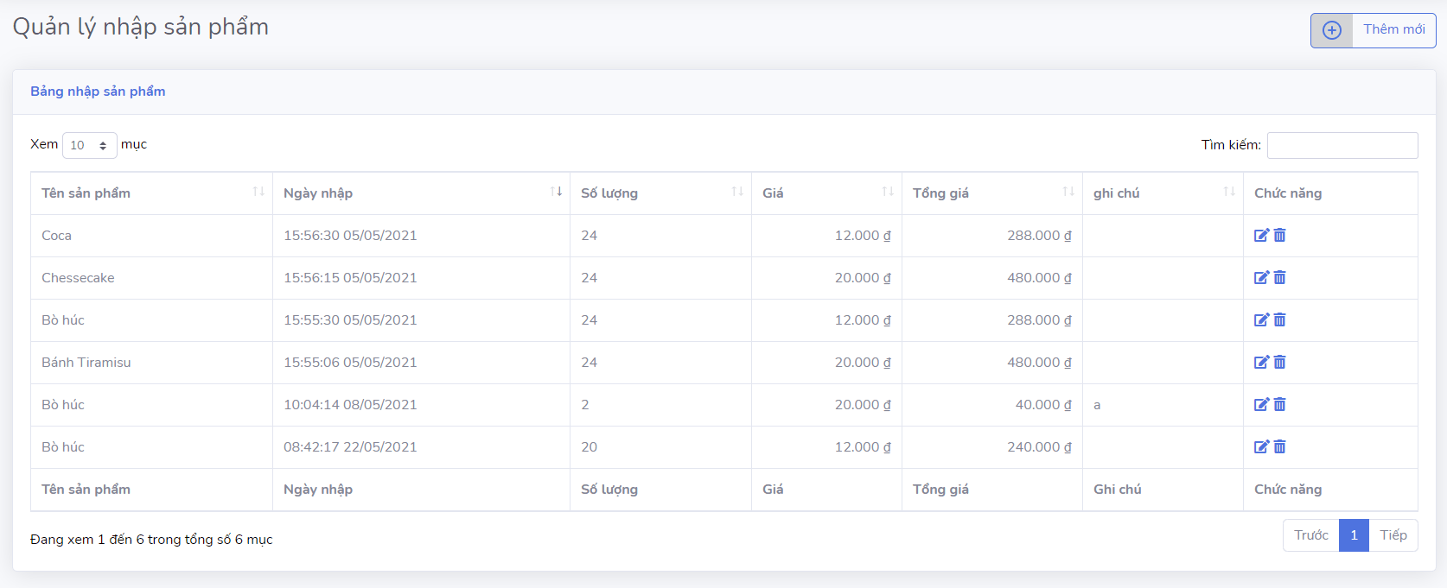Viewport: 1447px width, 588px height.
Task: Edit the Chessecake import row
Action: 1262,277
